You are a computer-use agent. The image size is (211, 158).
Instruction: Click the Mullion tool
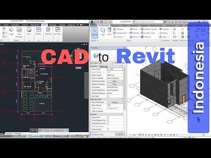click(x=146, y=37)
